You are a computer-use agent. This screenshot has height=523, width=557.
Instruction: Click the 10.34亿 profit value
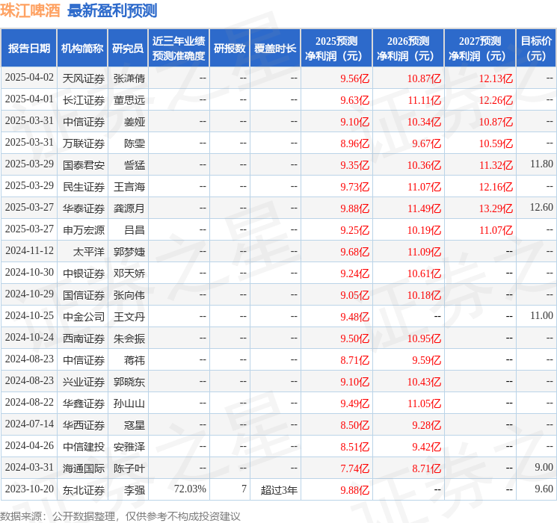[424, 122]
